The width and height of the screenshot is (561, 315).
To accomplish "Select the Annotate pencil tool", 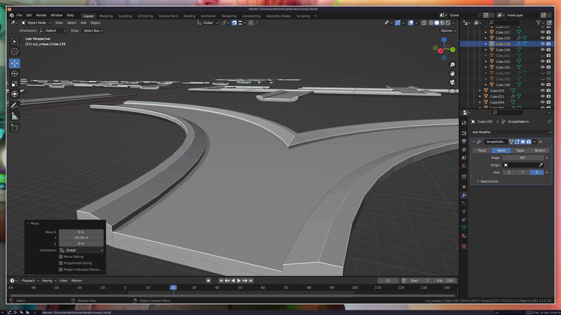I will [x=15, y=106].
